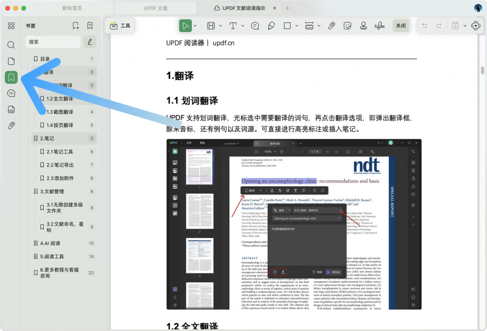Select the rectangle shape tool

pyautogui.click(x=287, y=26)
